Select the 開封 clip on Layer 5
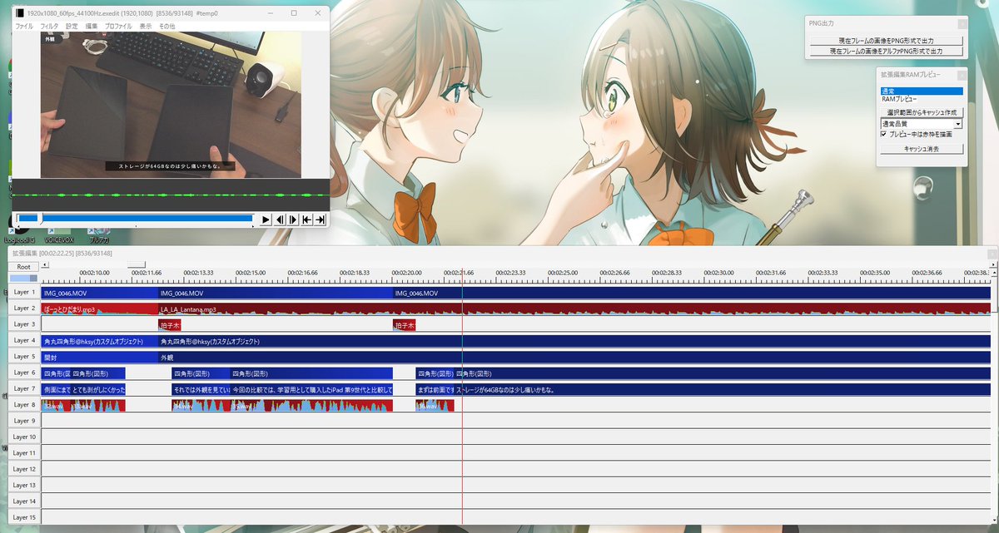 (x=100, y=357)
